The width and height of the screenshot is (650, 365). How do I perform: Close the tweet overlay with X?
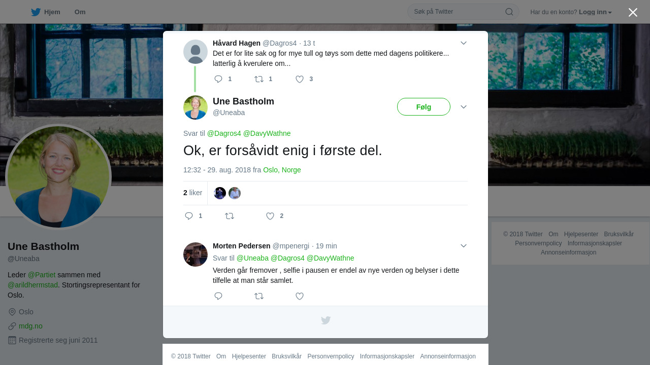(x=633, y=12)
